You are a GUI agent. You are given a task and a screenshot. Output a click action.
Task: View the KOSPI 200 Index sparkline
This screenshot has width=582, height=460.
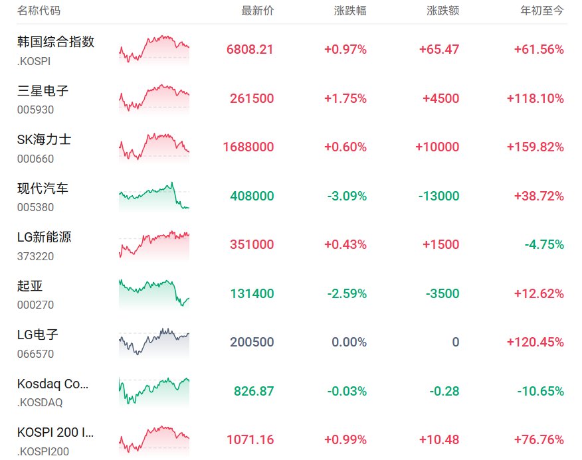(154, 440)
